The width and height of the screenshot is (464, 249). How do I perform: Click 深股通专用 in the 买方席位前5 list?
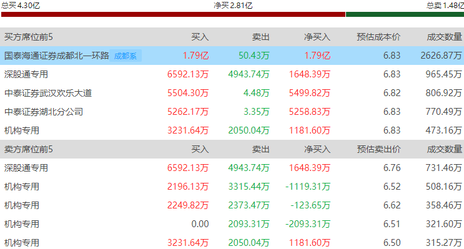[26, 74]
